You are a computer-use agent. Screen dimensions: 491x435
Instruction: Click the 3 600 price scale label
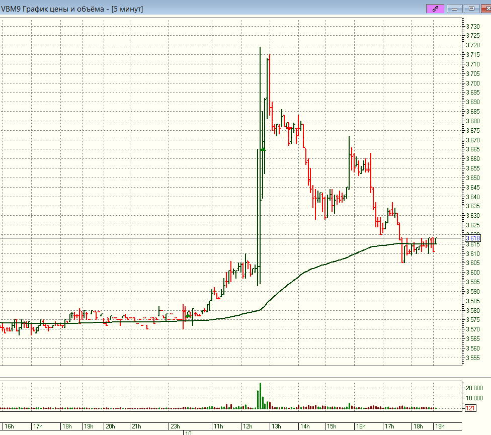(472, 273)
